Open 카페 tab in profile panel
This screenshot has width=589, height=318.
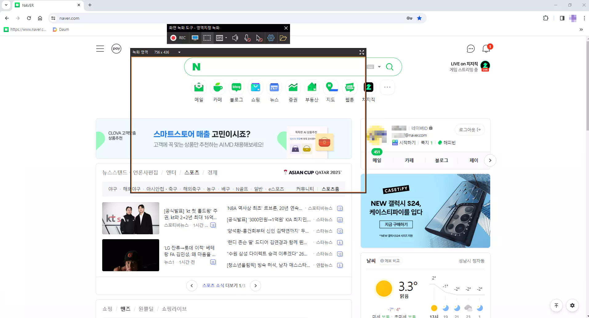click(409, 160)
